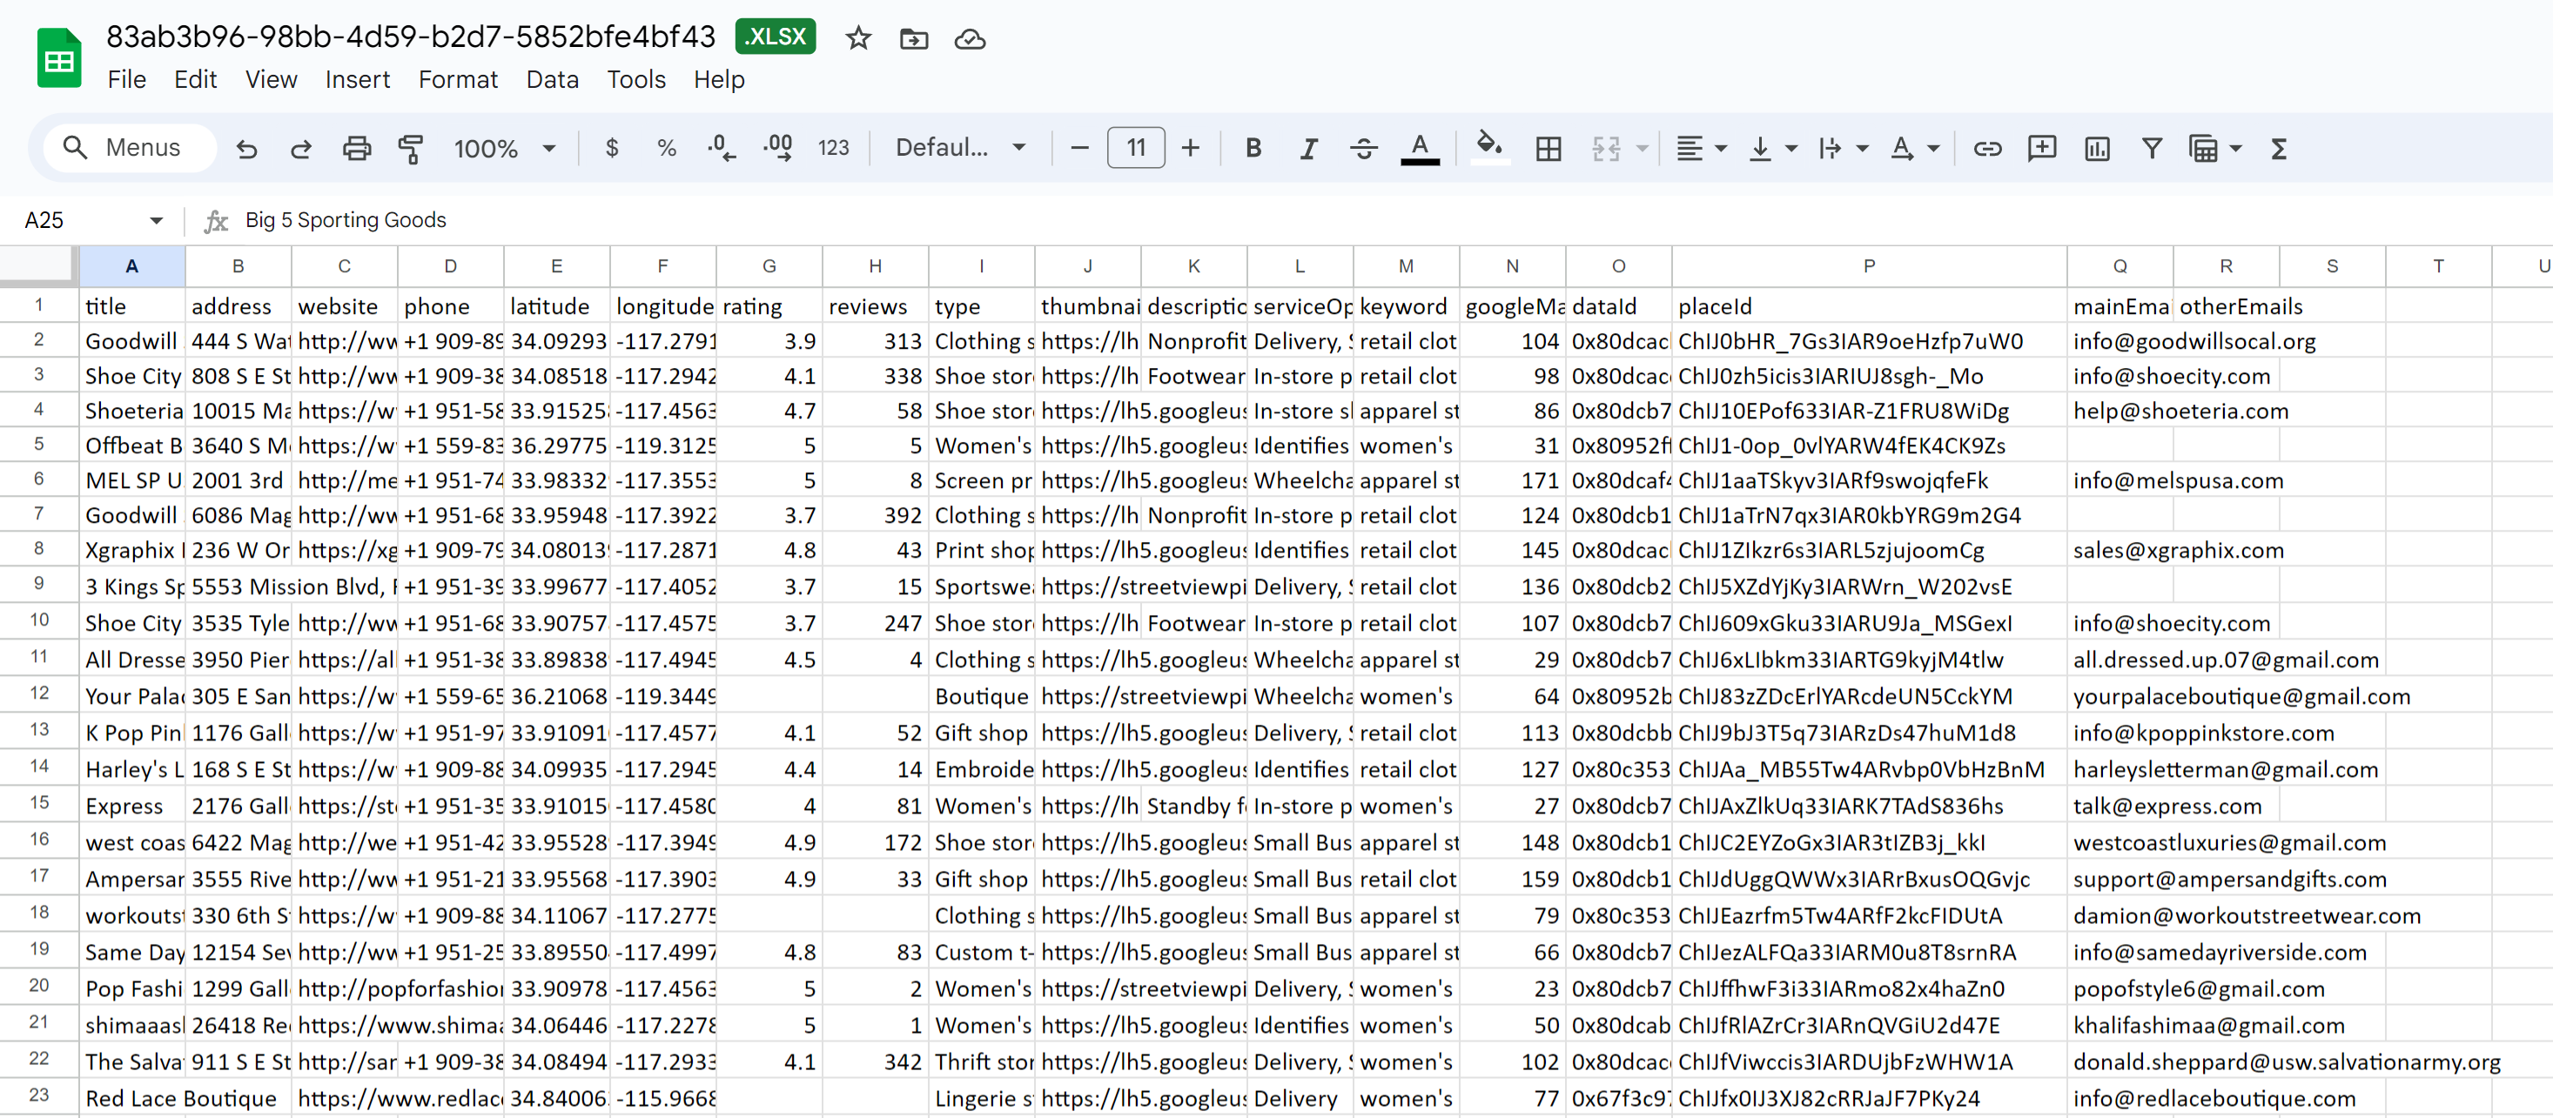The image size is (2553, 1118).
Task: Activate the paint format roller icon
Action: pyautogui.click(x=410, y=149)
